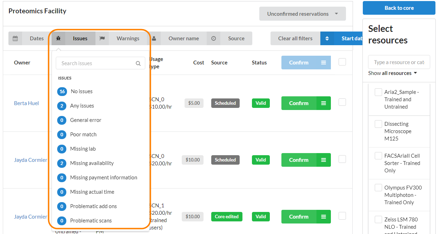Click the calendar icon beside Dates filter
Image resolution: width=440 pixels, height=234 pixels.
tap(15, 39)
